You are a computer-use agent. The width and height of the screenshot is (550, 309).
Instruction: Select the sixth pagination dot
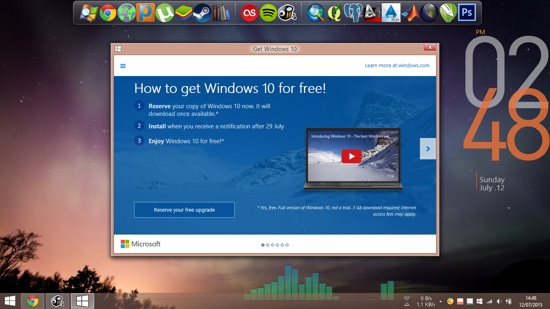point(287,245)
